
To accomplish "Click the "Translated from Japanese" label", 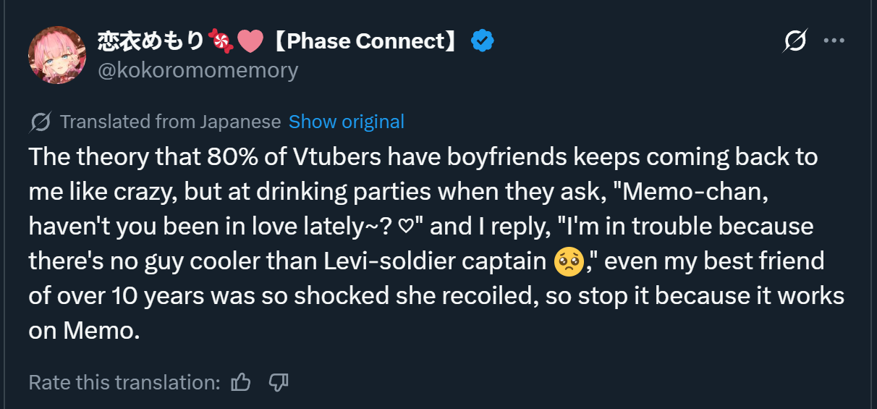I will point(170,122).
